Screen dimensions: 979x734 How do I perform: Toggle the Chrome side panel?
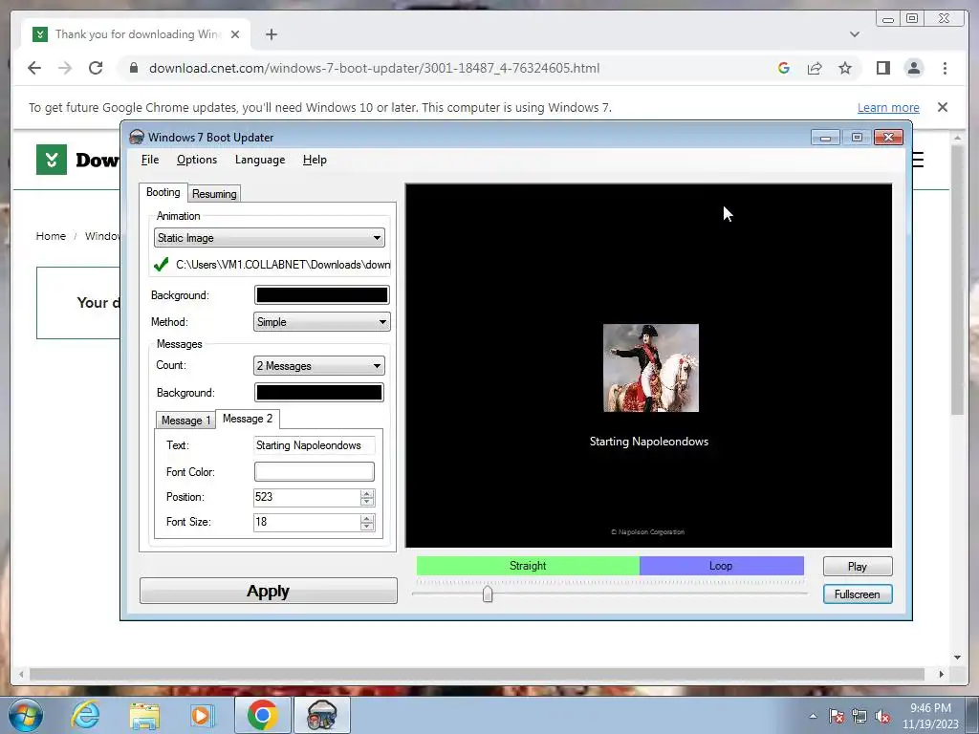coord(882,68)
